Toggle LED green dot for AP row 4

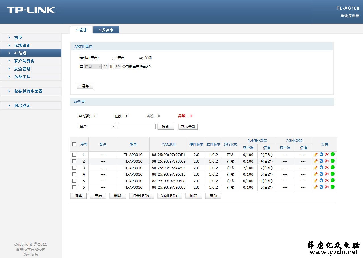pyautogui.click(x=333, y=174)
